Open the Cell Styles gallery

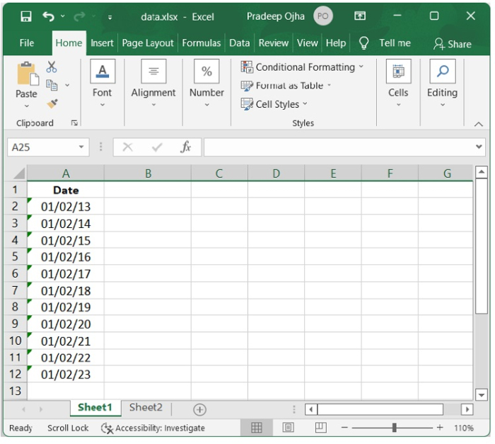coord(274,103)
